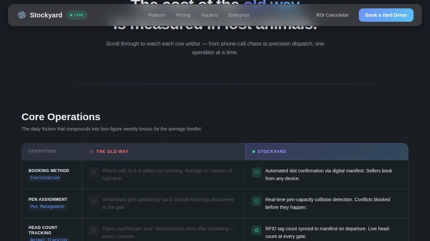Click the THE OLD WAY column header
Viewport: 430px width, 241px height.
112,152
